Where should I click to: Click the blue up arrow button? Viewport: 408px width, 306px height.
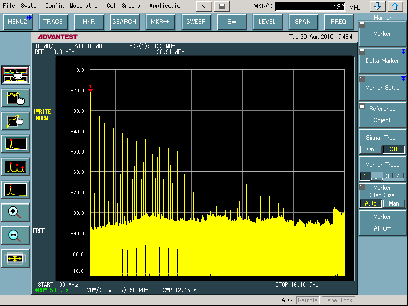click(395, 7)
